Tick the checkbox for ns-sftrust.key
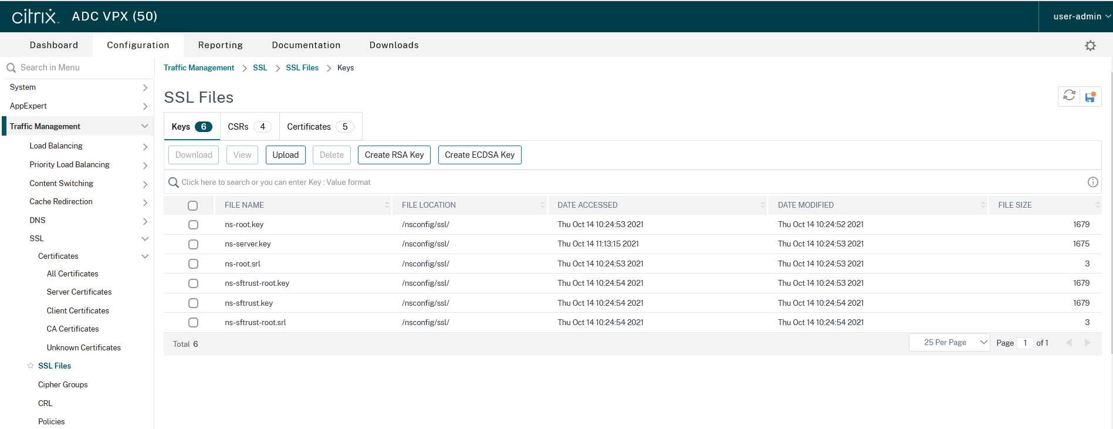Image resolution: width=1113 pixels, height=429 pixels. tap(193, 303)
